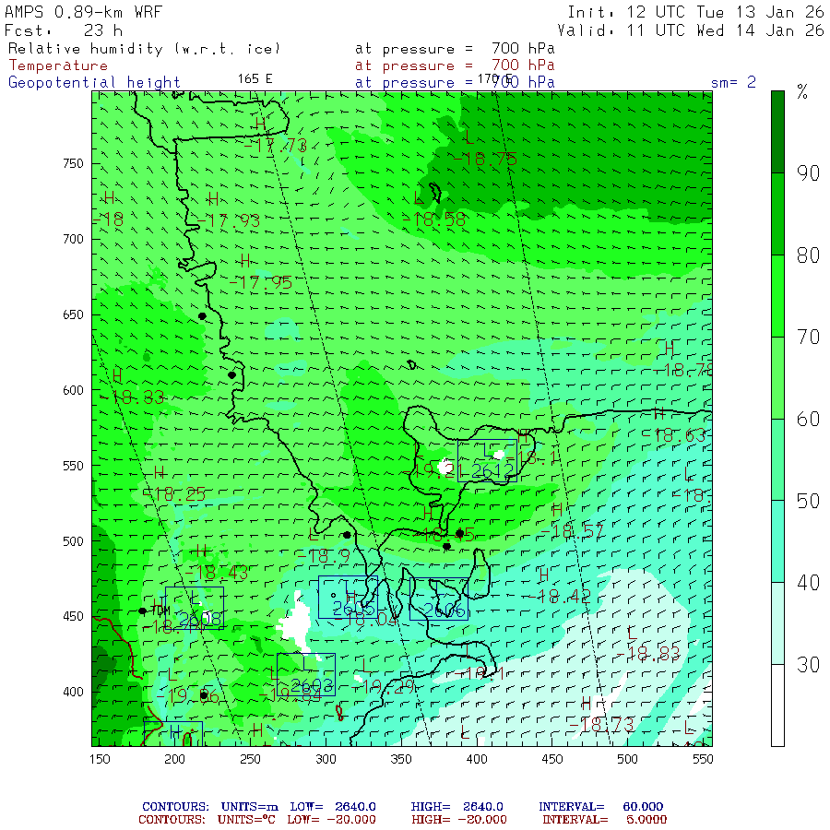Select the 50 to 60 percent colorbar segment

pyautogui.click(x=777, y=460)
